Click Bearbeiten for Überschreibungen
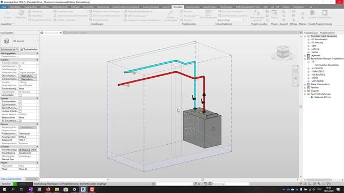The height and width of the screenshot is (193, 344). click(x=27, y=76)
